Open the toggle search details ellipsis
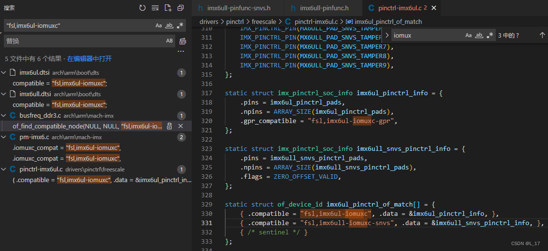548x251 pixels. (x=181, y=51)
